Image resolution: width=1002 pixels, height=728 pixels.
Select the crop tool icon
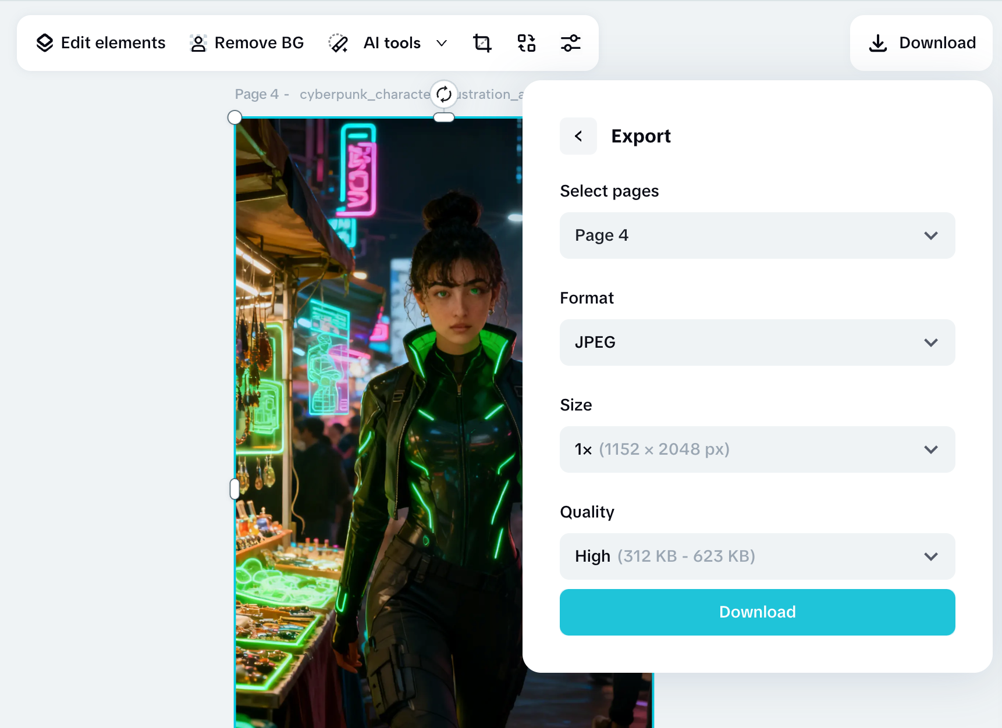click(x=482, y=43)
